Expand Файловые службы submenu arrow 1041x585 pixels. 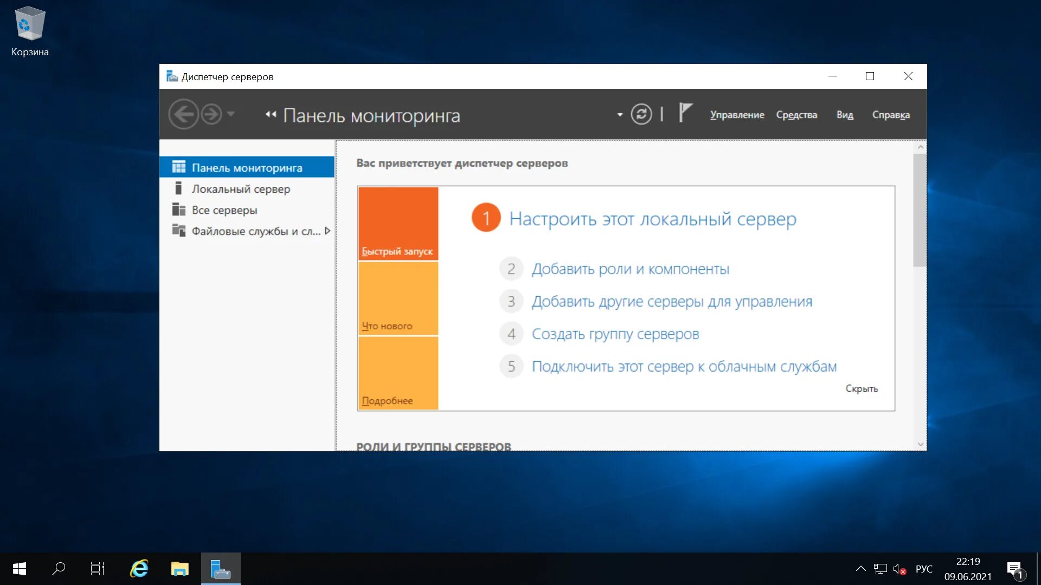pyautogui.click(x=327, y=231)
